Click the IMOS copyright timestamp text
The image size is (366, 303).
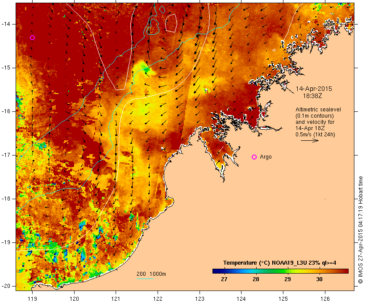coord(360,230)
